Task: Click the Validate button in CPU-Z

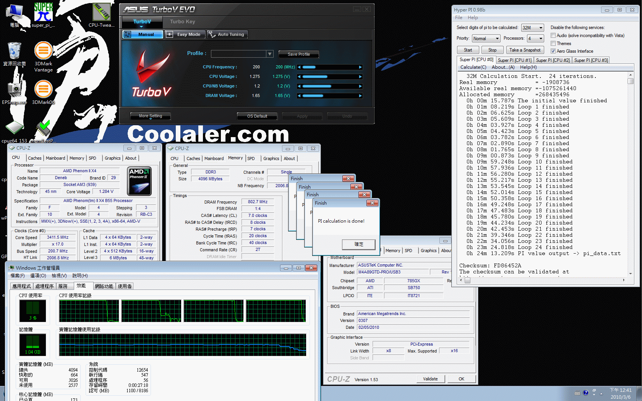Action: 430,379
